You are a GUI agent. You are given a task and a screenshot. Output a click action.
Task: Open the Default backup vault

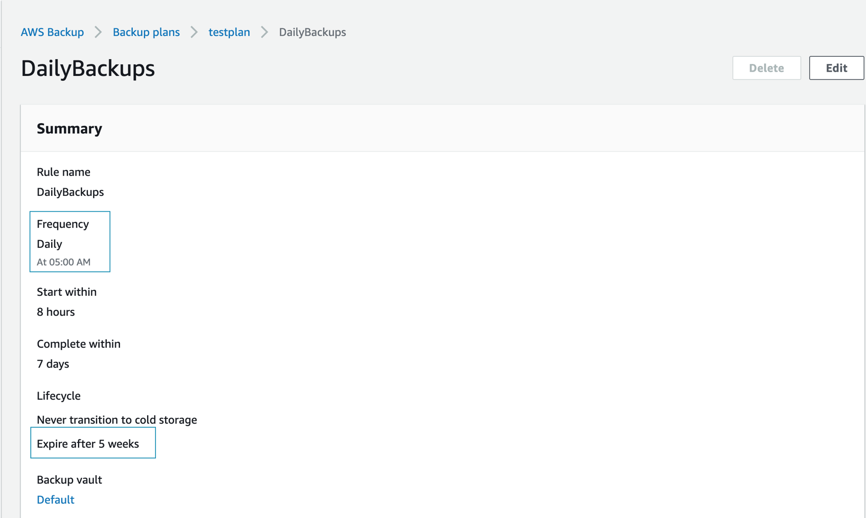pyautogui.click(x=55, y=499)
